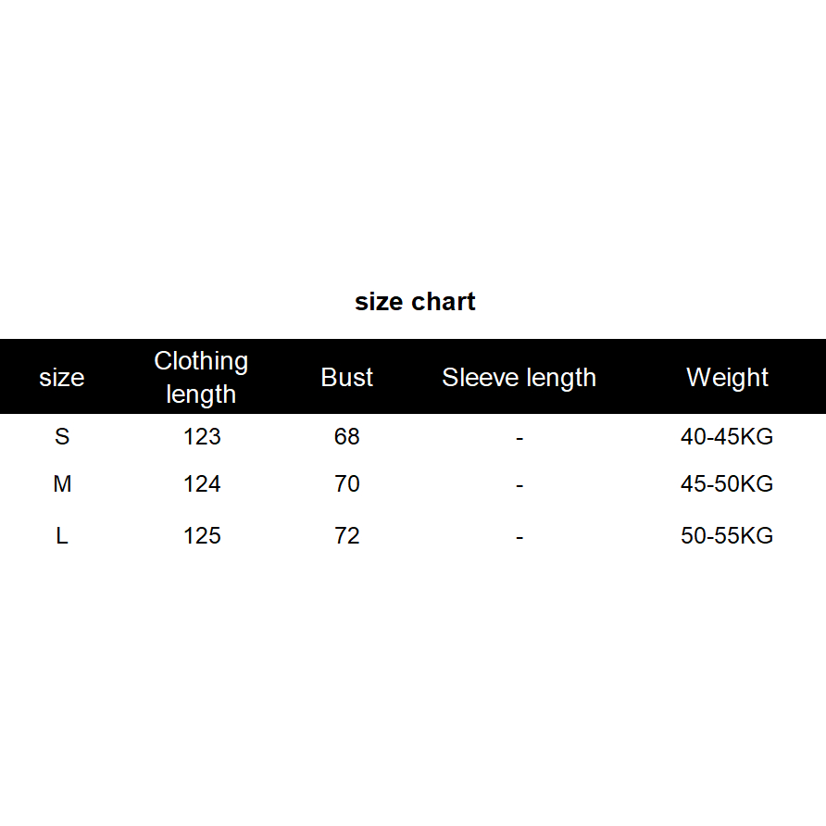This screenshot has height=826, width=826.
Task: Click the weight range 45-50KG
Action: [727, 484]
